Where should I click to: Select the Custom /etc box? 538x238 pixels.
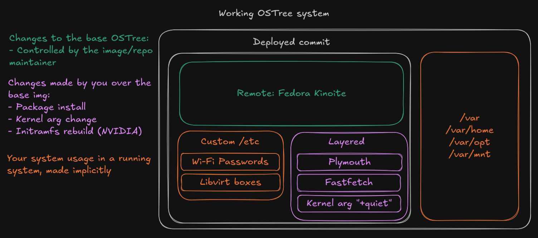[x=230, y=141]
